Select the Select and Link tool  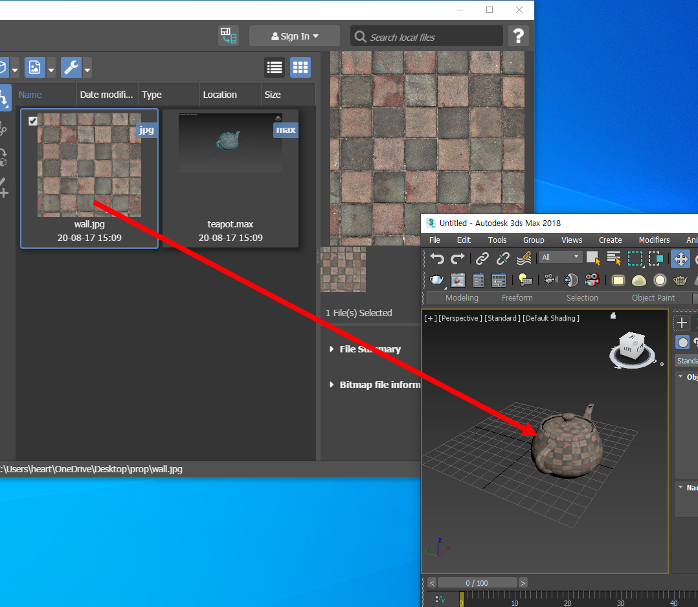pos(482,258)
